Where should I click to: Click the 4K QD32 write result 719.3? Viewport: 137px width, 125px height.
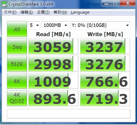click(x=105, y=98)
